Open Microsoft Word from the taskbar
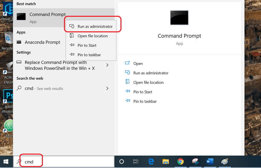261x168 pixels. (x=210, y=162)
